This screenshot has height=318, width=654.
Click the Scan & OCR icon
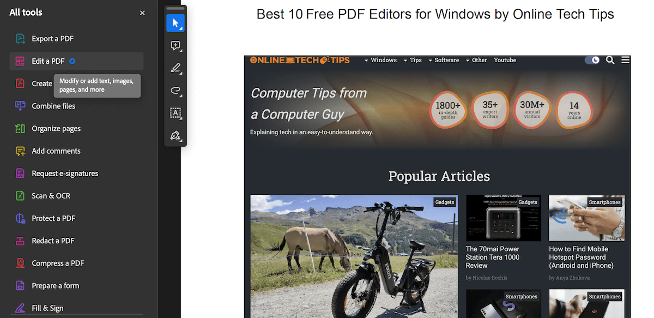click(20, 196)
